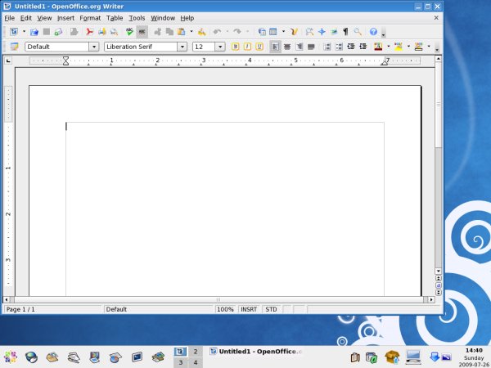
Task: Open the Background Color dropdown arrow
Action: (x=428, y=47)
